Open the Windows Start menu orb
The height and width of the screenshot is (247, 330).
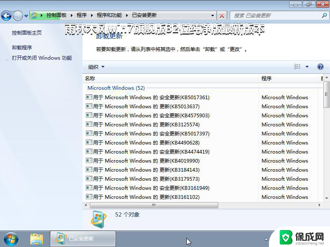click(11, 239)
